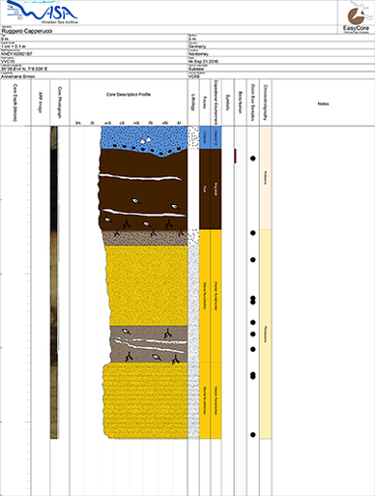Screen dimensions: 375x496
Task: Click the Ruggero Capperucci name field
Action: pos(27,31)
